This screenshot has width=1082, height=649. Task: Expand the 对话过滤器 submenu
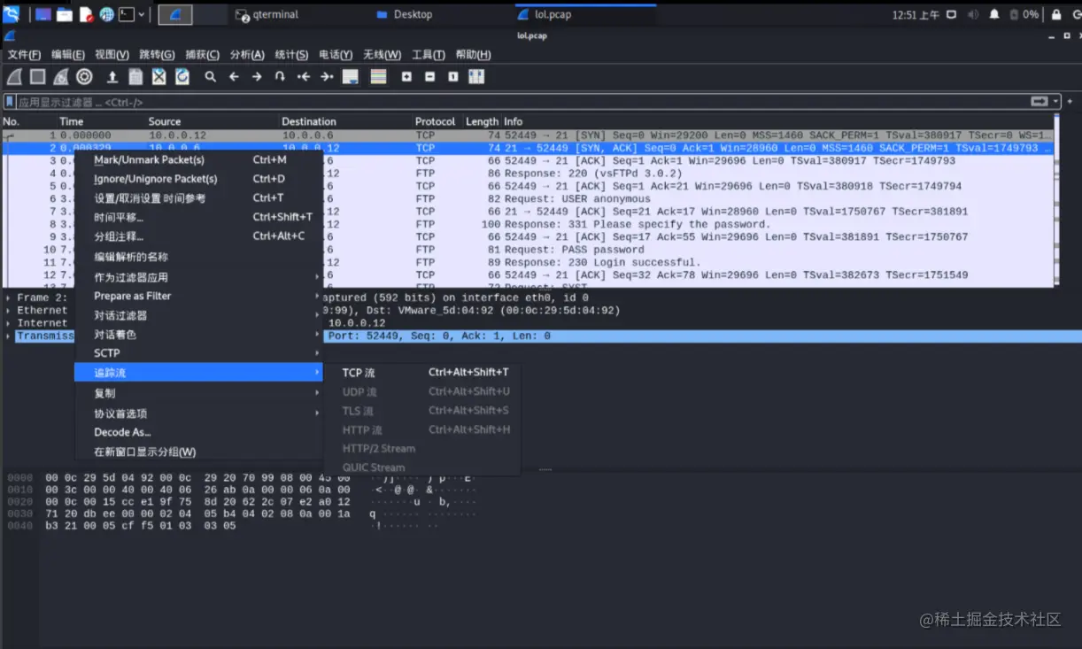click(x=198, y=315)
